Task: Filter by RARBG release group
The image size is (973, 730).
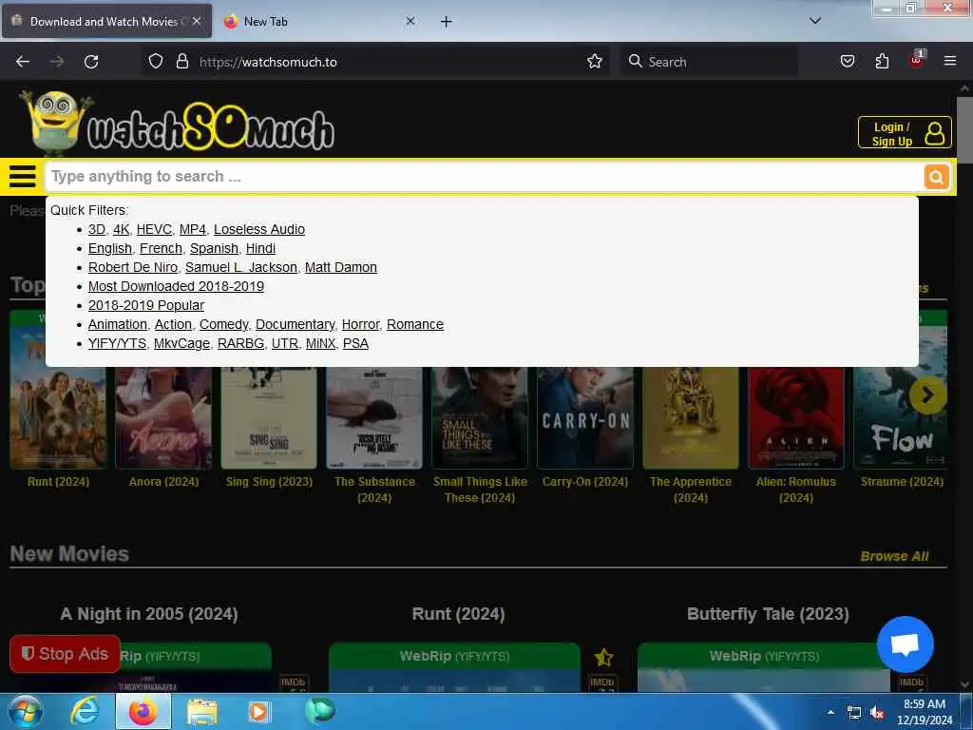Action: point(240,343)
